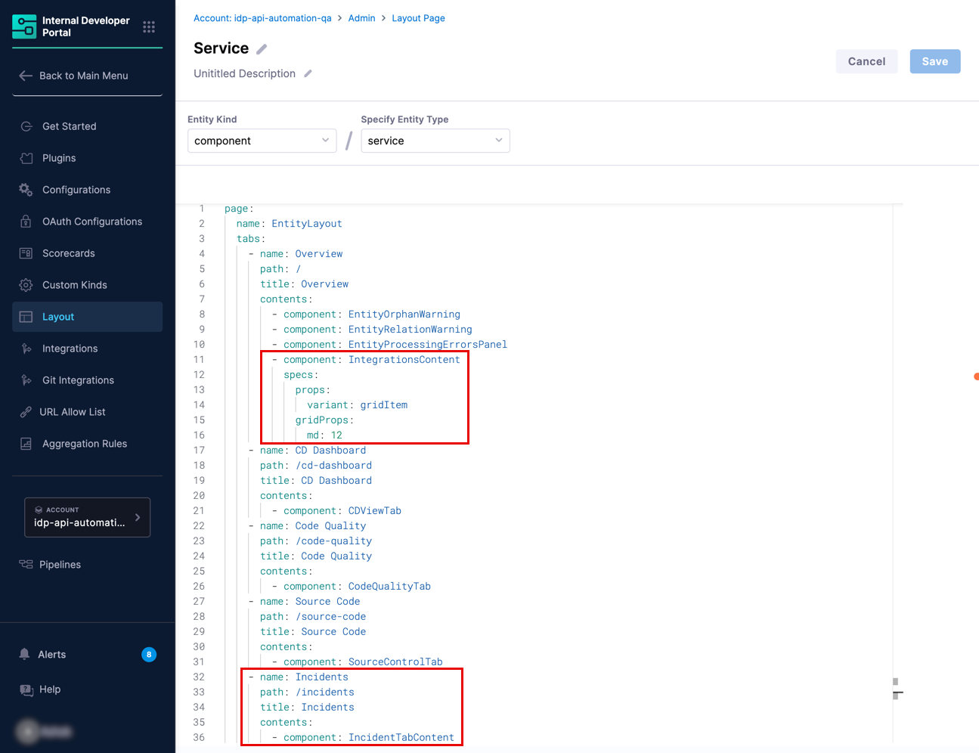Click the Help chat icon
The height and width of the screenshot is (753, 979).
click(26, 689)
